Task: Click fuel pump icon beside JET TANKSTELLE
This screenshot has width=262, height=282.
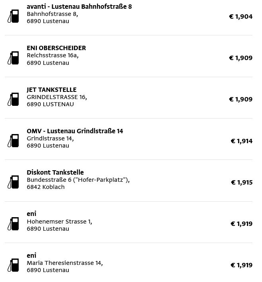Action: coord(14,99)
